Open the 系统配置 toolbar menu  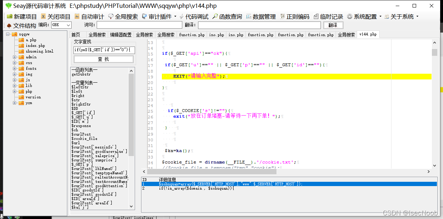click(x=364, y=17)
